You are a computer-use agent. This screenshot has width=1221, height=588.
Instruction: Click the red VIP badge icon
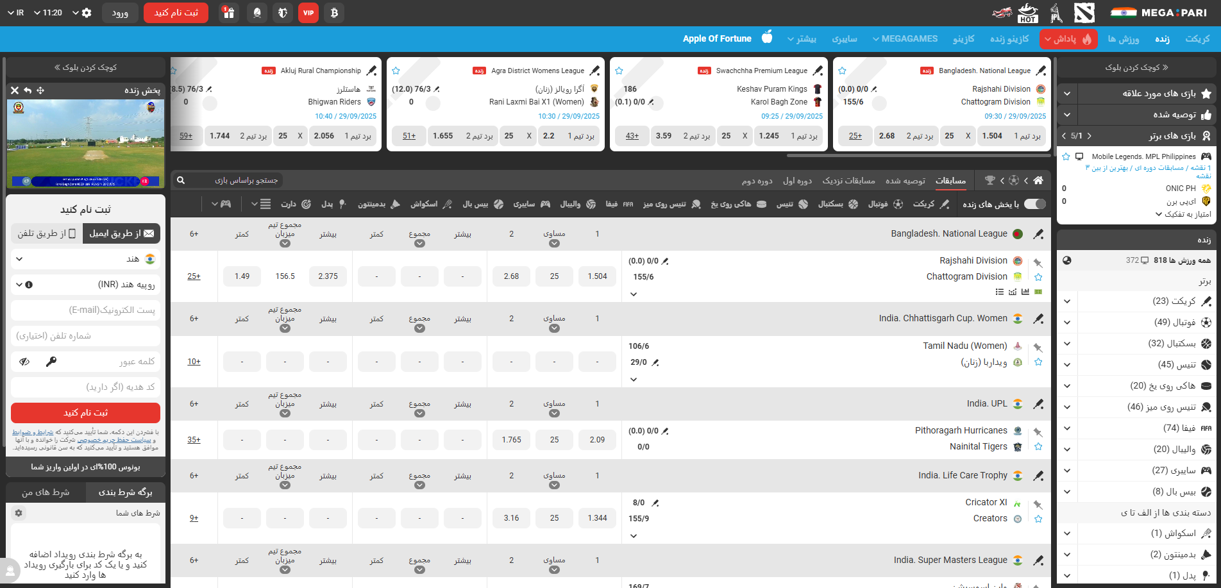[x=308, y=13]
